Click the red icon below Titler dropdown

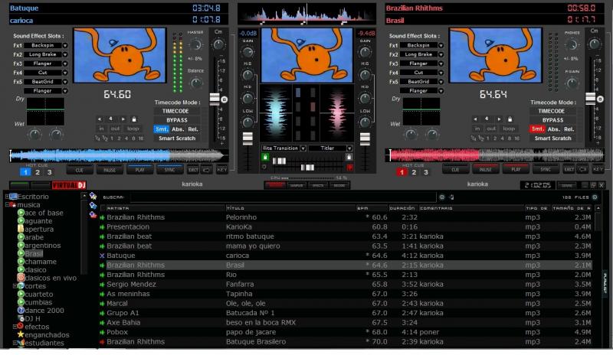pos(349,167)
